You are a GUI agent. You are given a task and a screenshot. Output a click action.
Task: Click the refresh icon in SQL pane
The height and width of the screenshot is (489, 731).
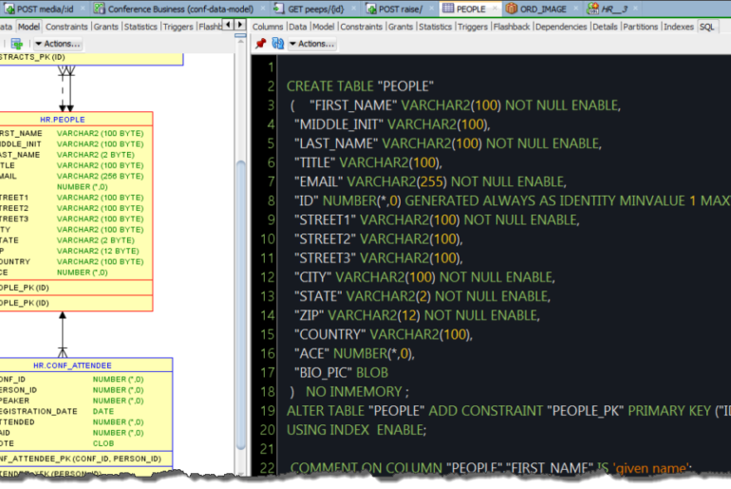point(277,44)
